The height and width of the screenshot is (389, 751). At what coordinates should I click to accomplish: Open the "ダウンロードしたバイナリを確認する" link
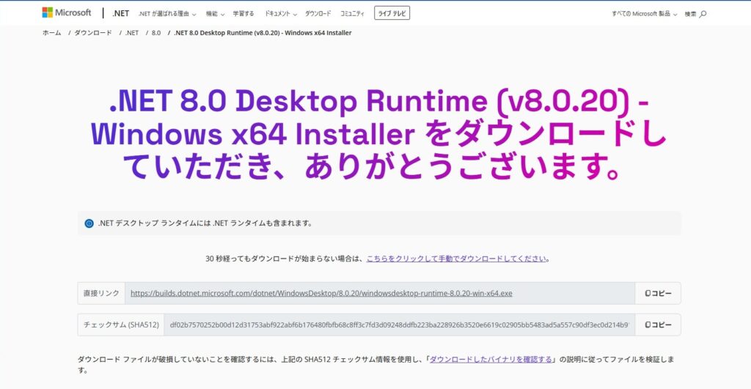pos(491,360)
